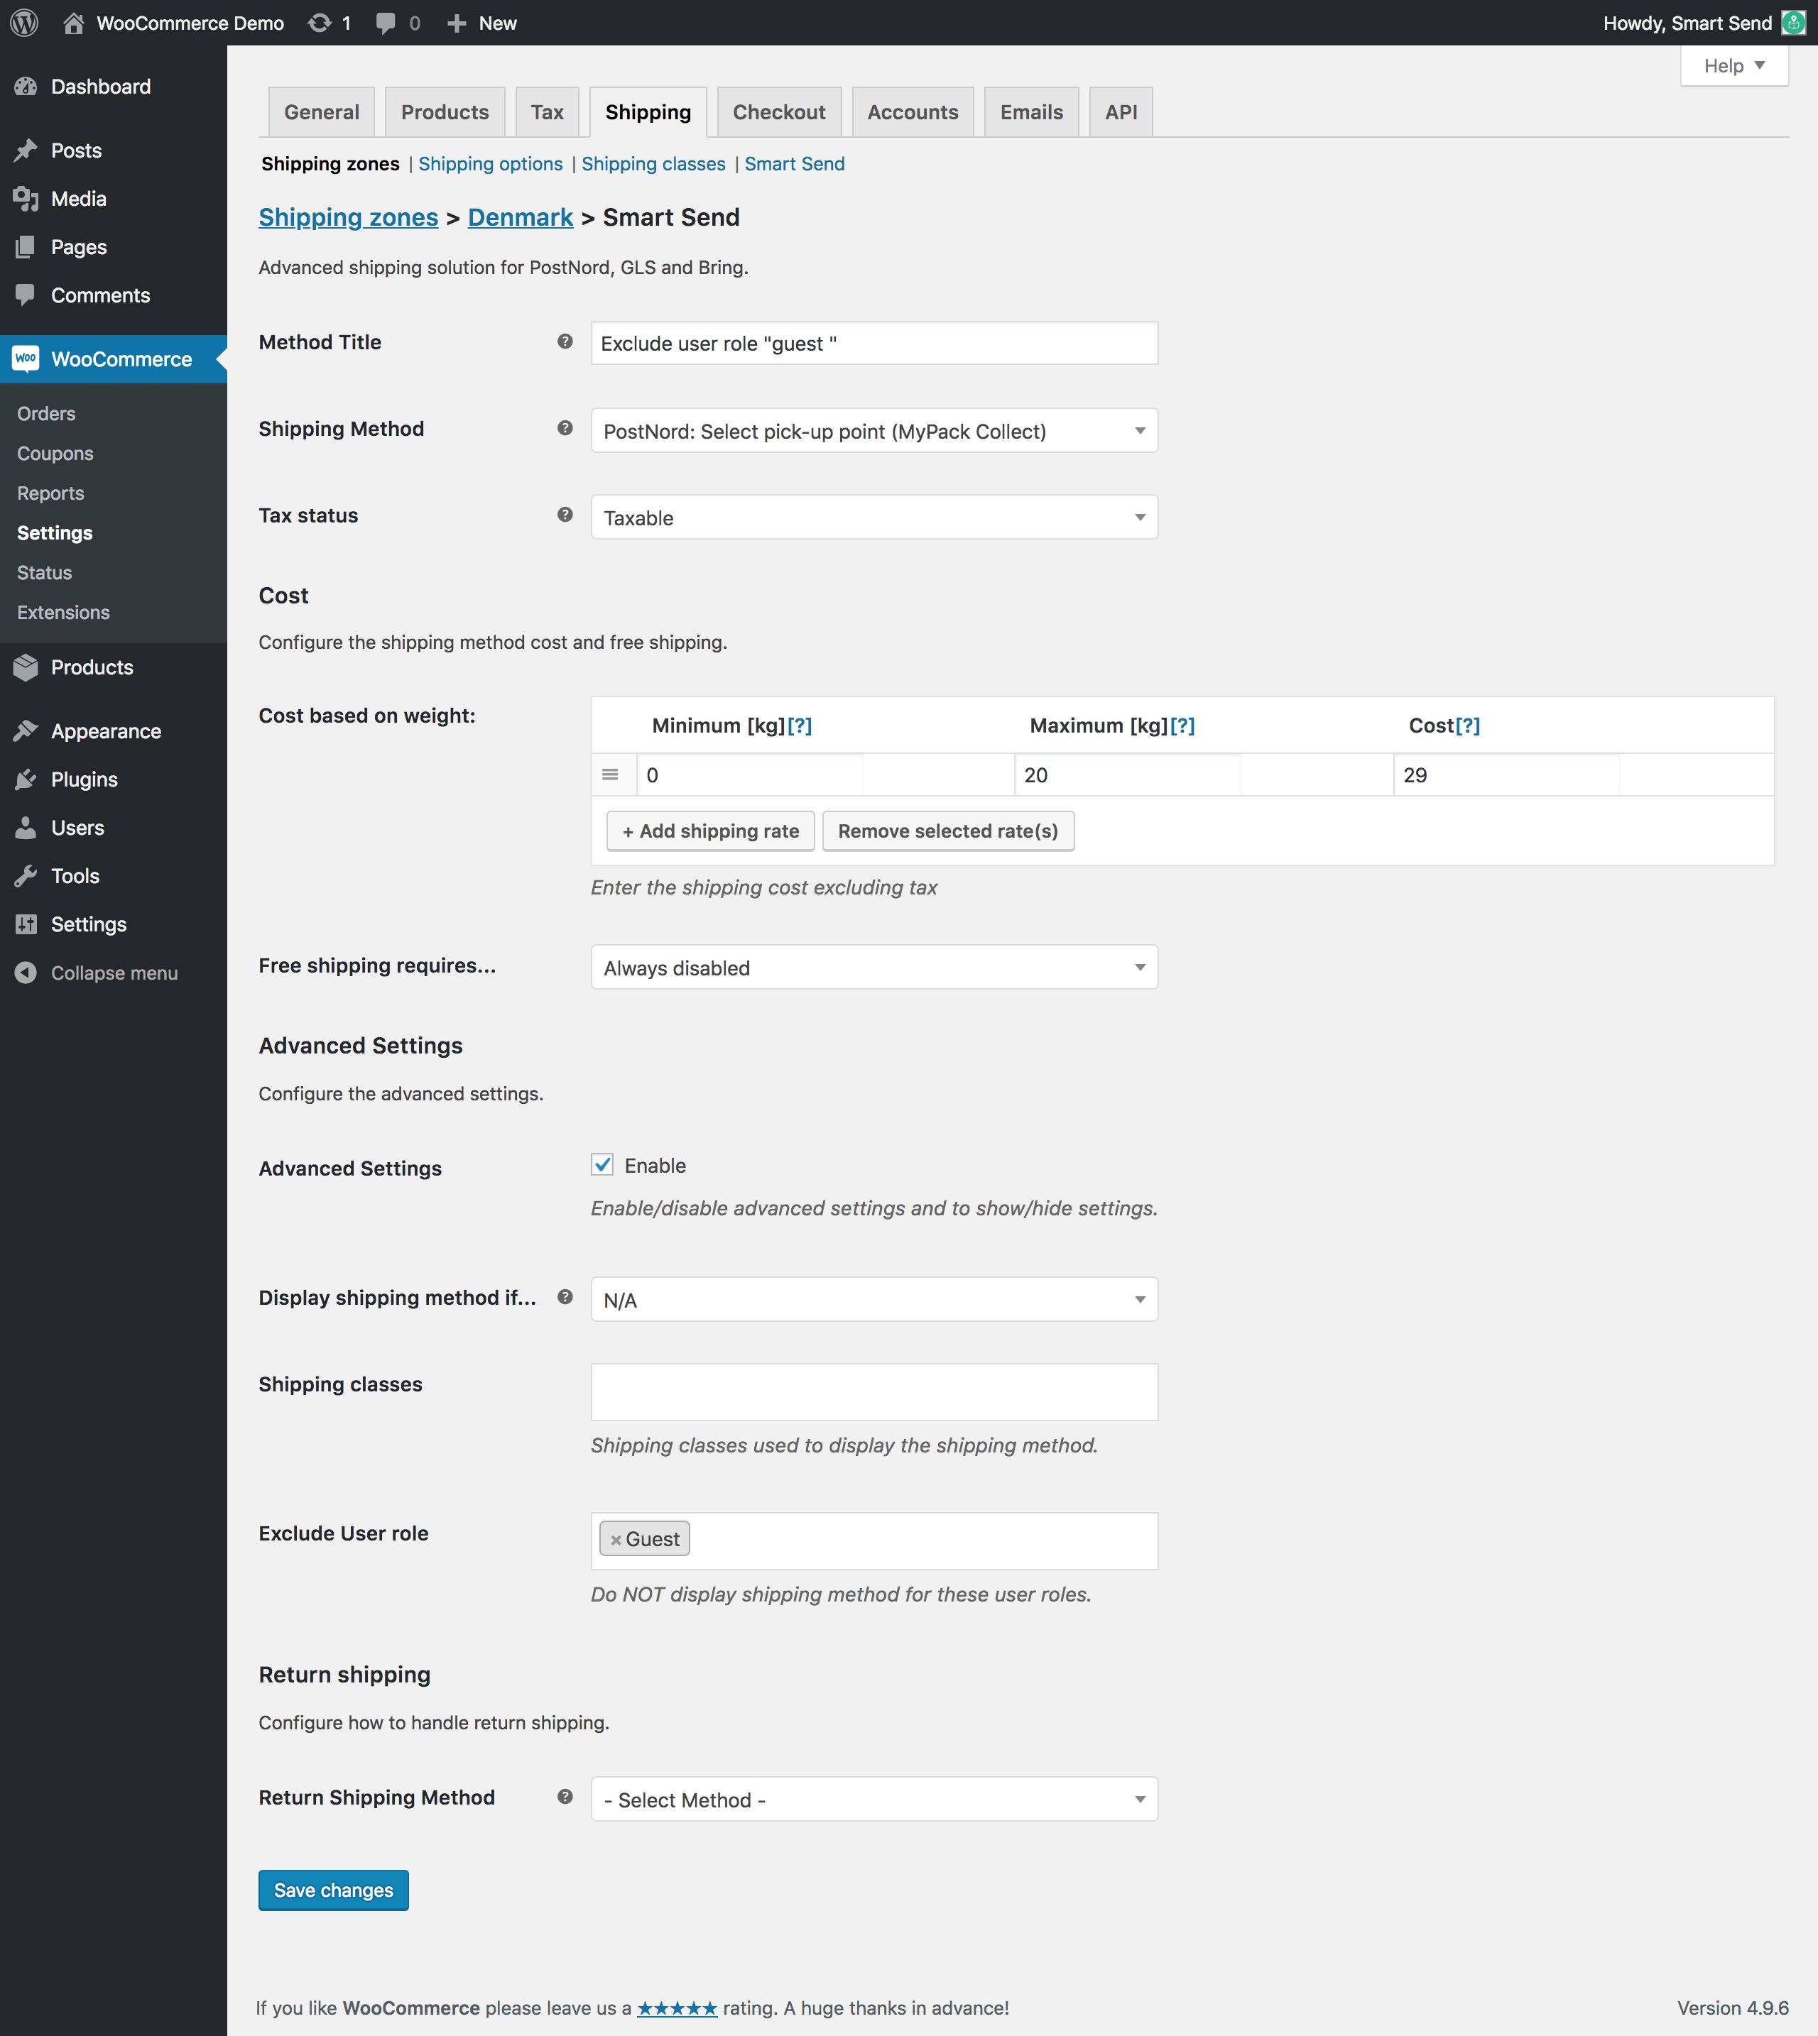Screen dimensions: 1818x2036
Task: Click the Save changes button
Action: (332, 1889)
